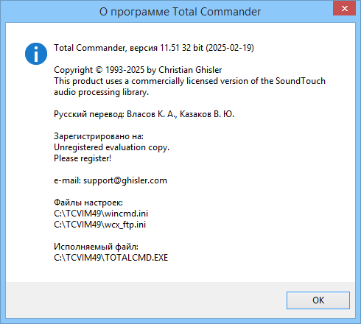The width and height of the screenshot is (361, 324).
Task: Click the 'Please register!' text
Action: 83,158
